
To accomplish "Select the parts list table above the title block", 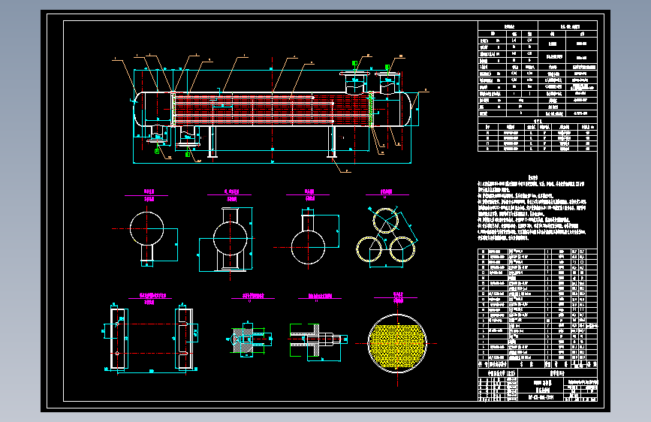I will pyautogui.click(x=538, y=308).
